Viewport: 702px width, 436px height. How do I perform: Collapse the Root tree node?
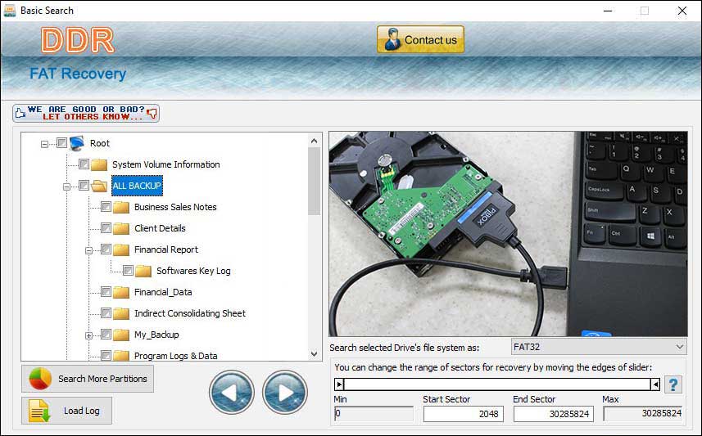click(x=44, y=144)
